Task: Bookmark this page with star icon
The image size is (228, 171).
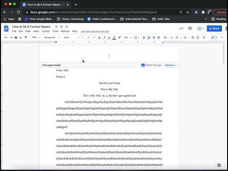Action: tap(188, 12)
